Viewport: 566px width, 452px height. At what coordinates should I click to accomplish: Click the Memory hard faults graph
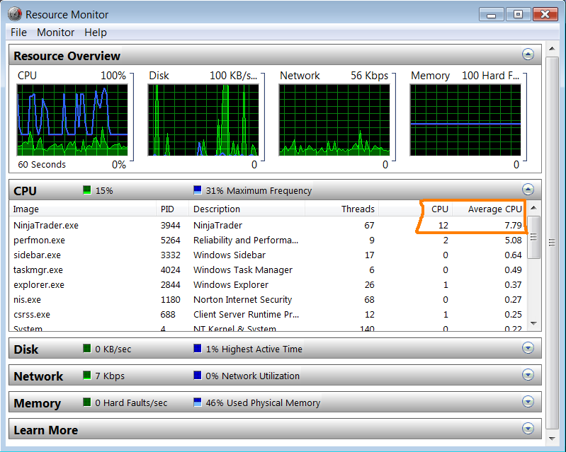465,120
